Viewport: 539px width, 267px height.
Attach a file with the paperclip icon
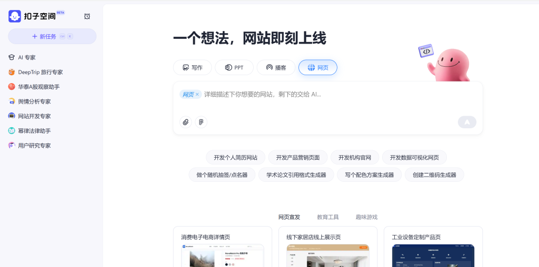(x=186, y=122)
